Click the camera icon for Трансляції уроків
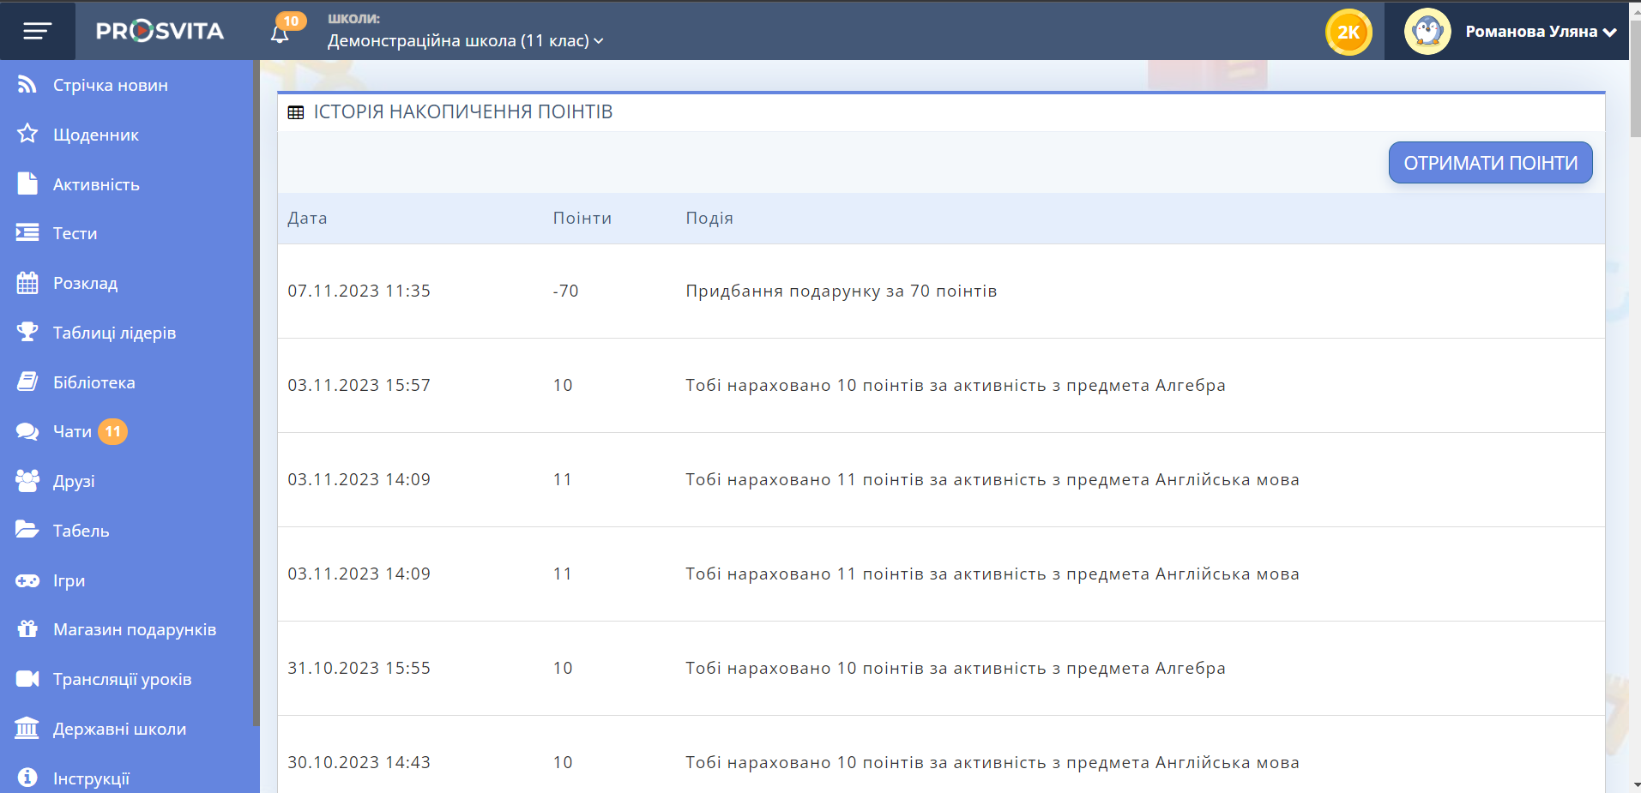The height and width of the screenshot is (793, 1641). tap(27, 679)
